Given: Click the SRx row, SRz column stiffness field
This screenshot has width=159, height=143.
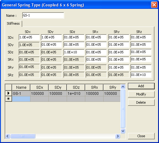Looking at the screenshot, I should point(141,59).
